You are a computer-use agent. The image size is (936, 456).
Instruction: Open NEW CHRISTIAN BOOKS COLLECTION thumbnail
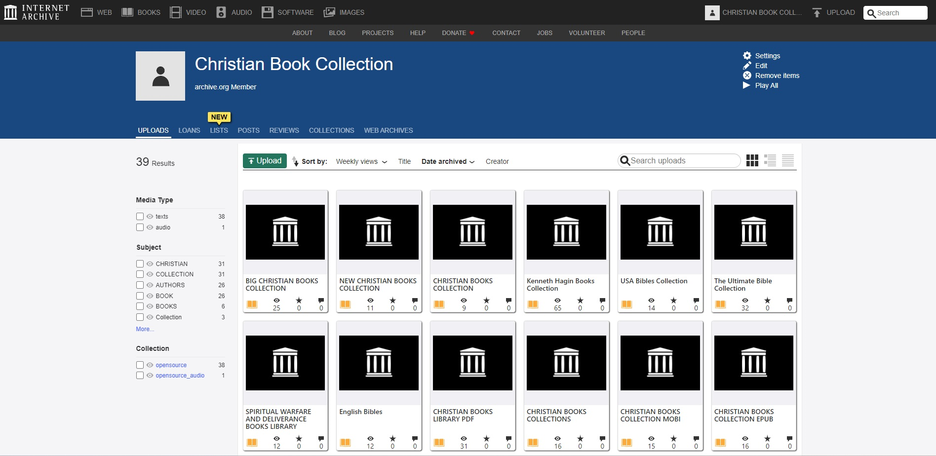click(x=379, y=232)
